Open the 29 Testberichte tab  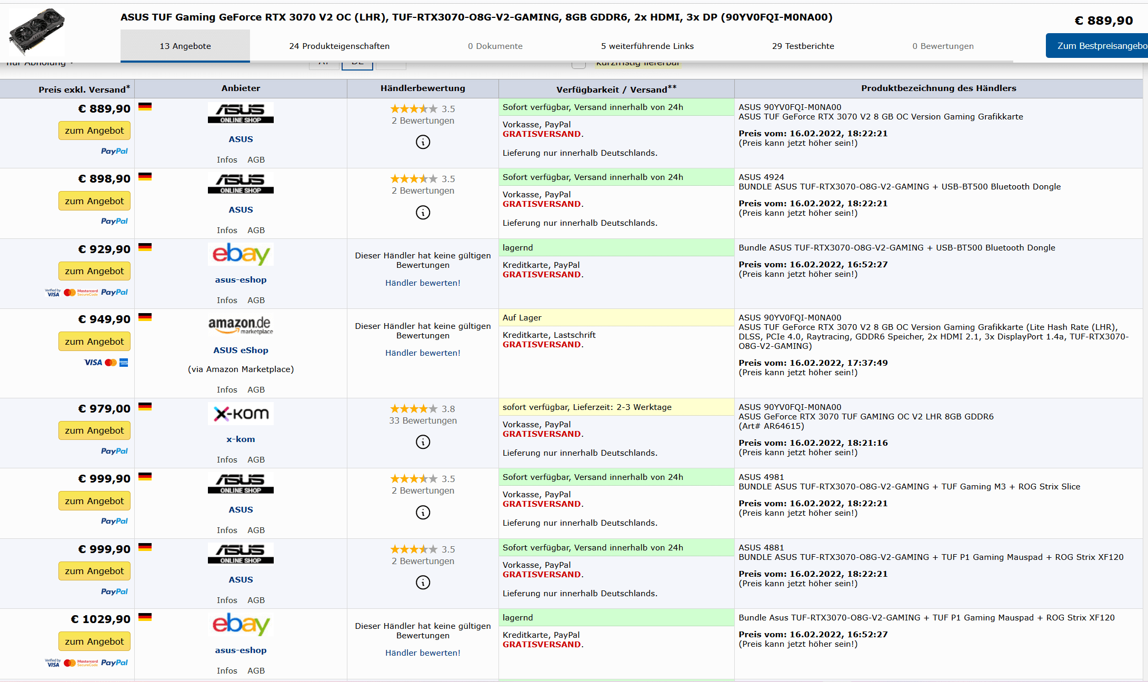(803, 46)
